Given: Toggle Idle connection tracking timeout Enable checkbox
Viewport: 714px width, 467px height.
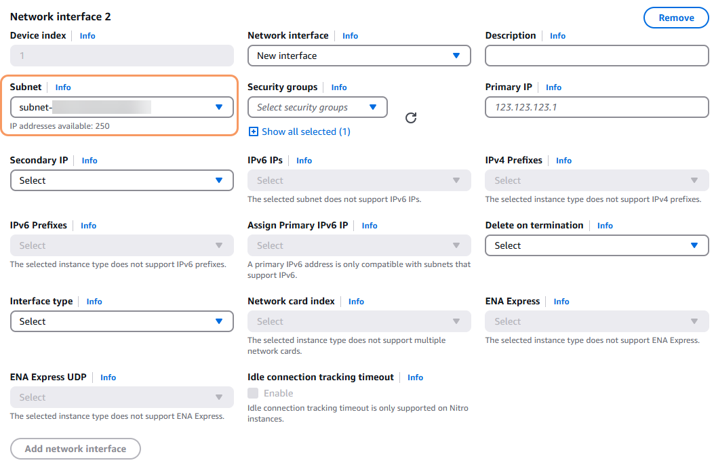Looking at the screenshot, I should tap(253, 393).
